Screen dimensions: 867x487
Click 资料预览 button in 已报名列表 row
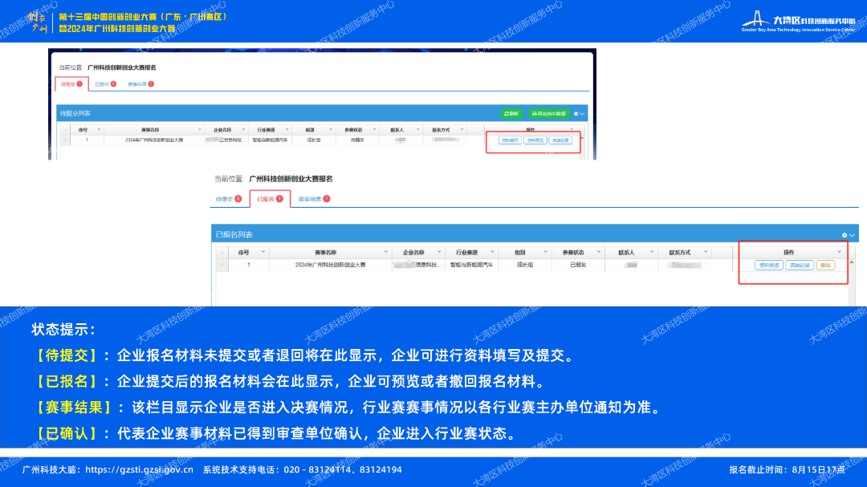coord(768,266)
